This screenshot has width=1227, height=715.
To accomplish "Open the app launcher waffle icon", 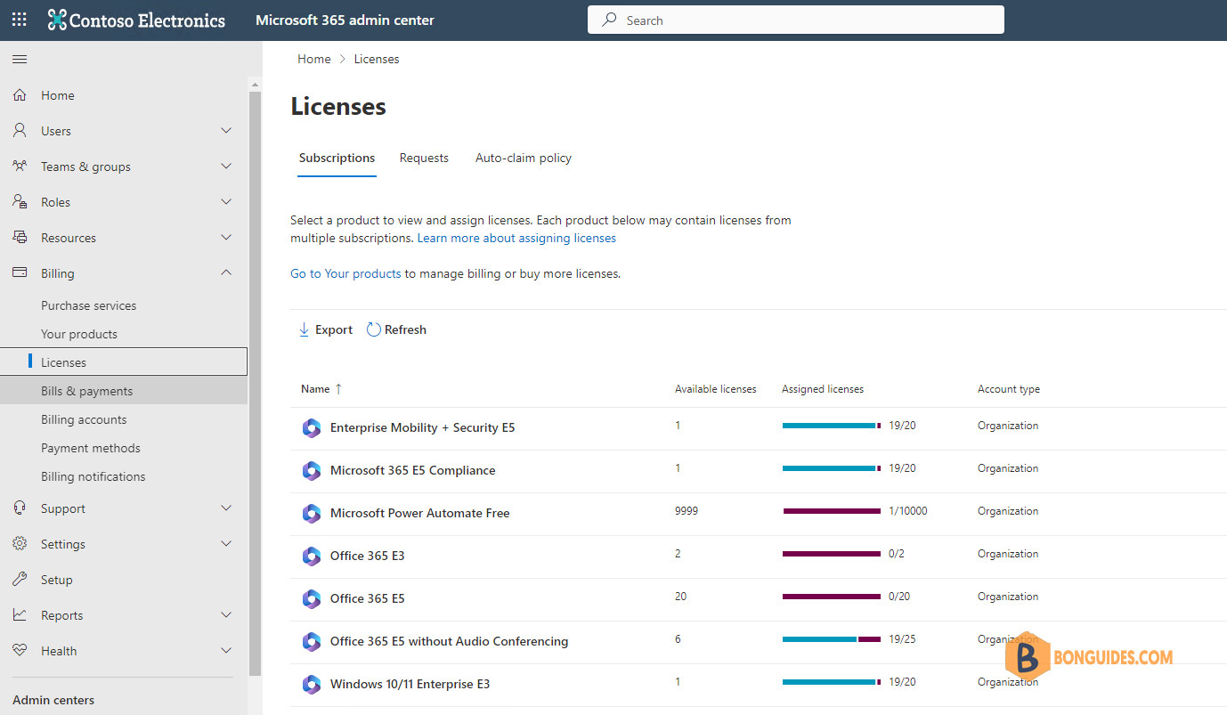I will coord(20,19).
